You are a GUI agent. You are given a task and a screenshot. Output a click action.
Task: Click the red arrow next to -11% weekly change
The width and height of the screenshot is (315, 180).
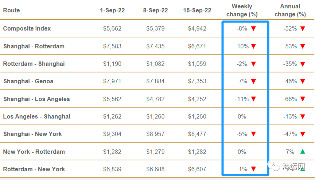[x=254, y=99]
